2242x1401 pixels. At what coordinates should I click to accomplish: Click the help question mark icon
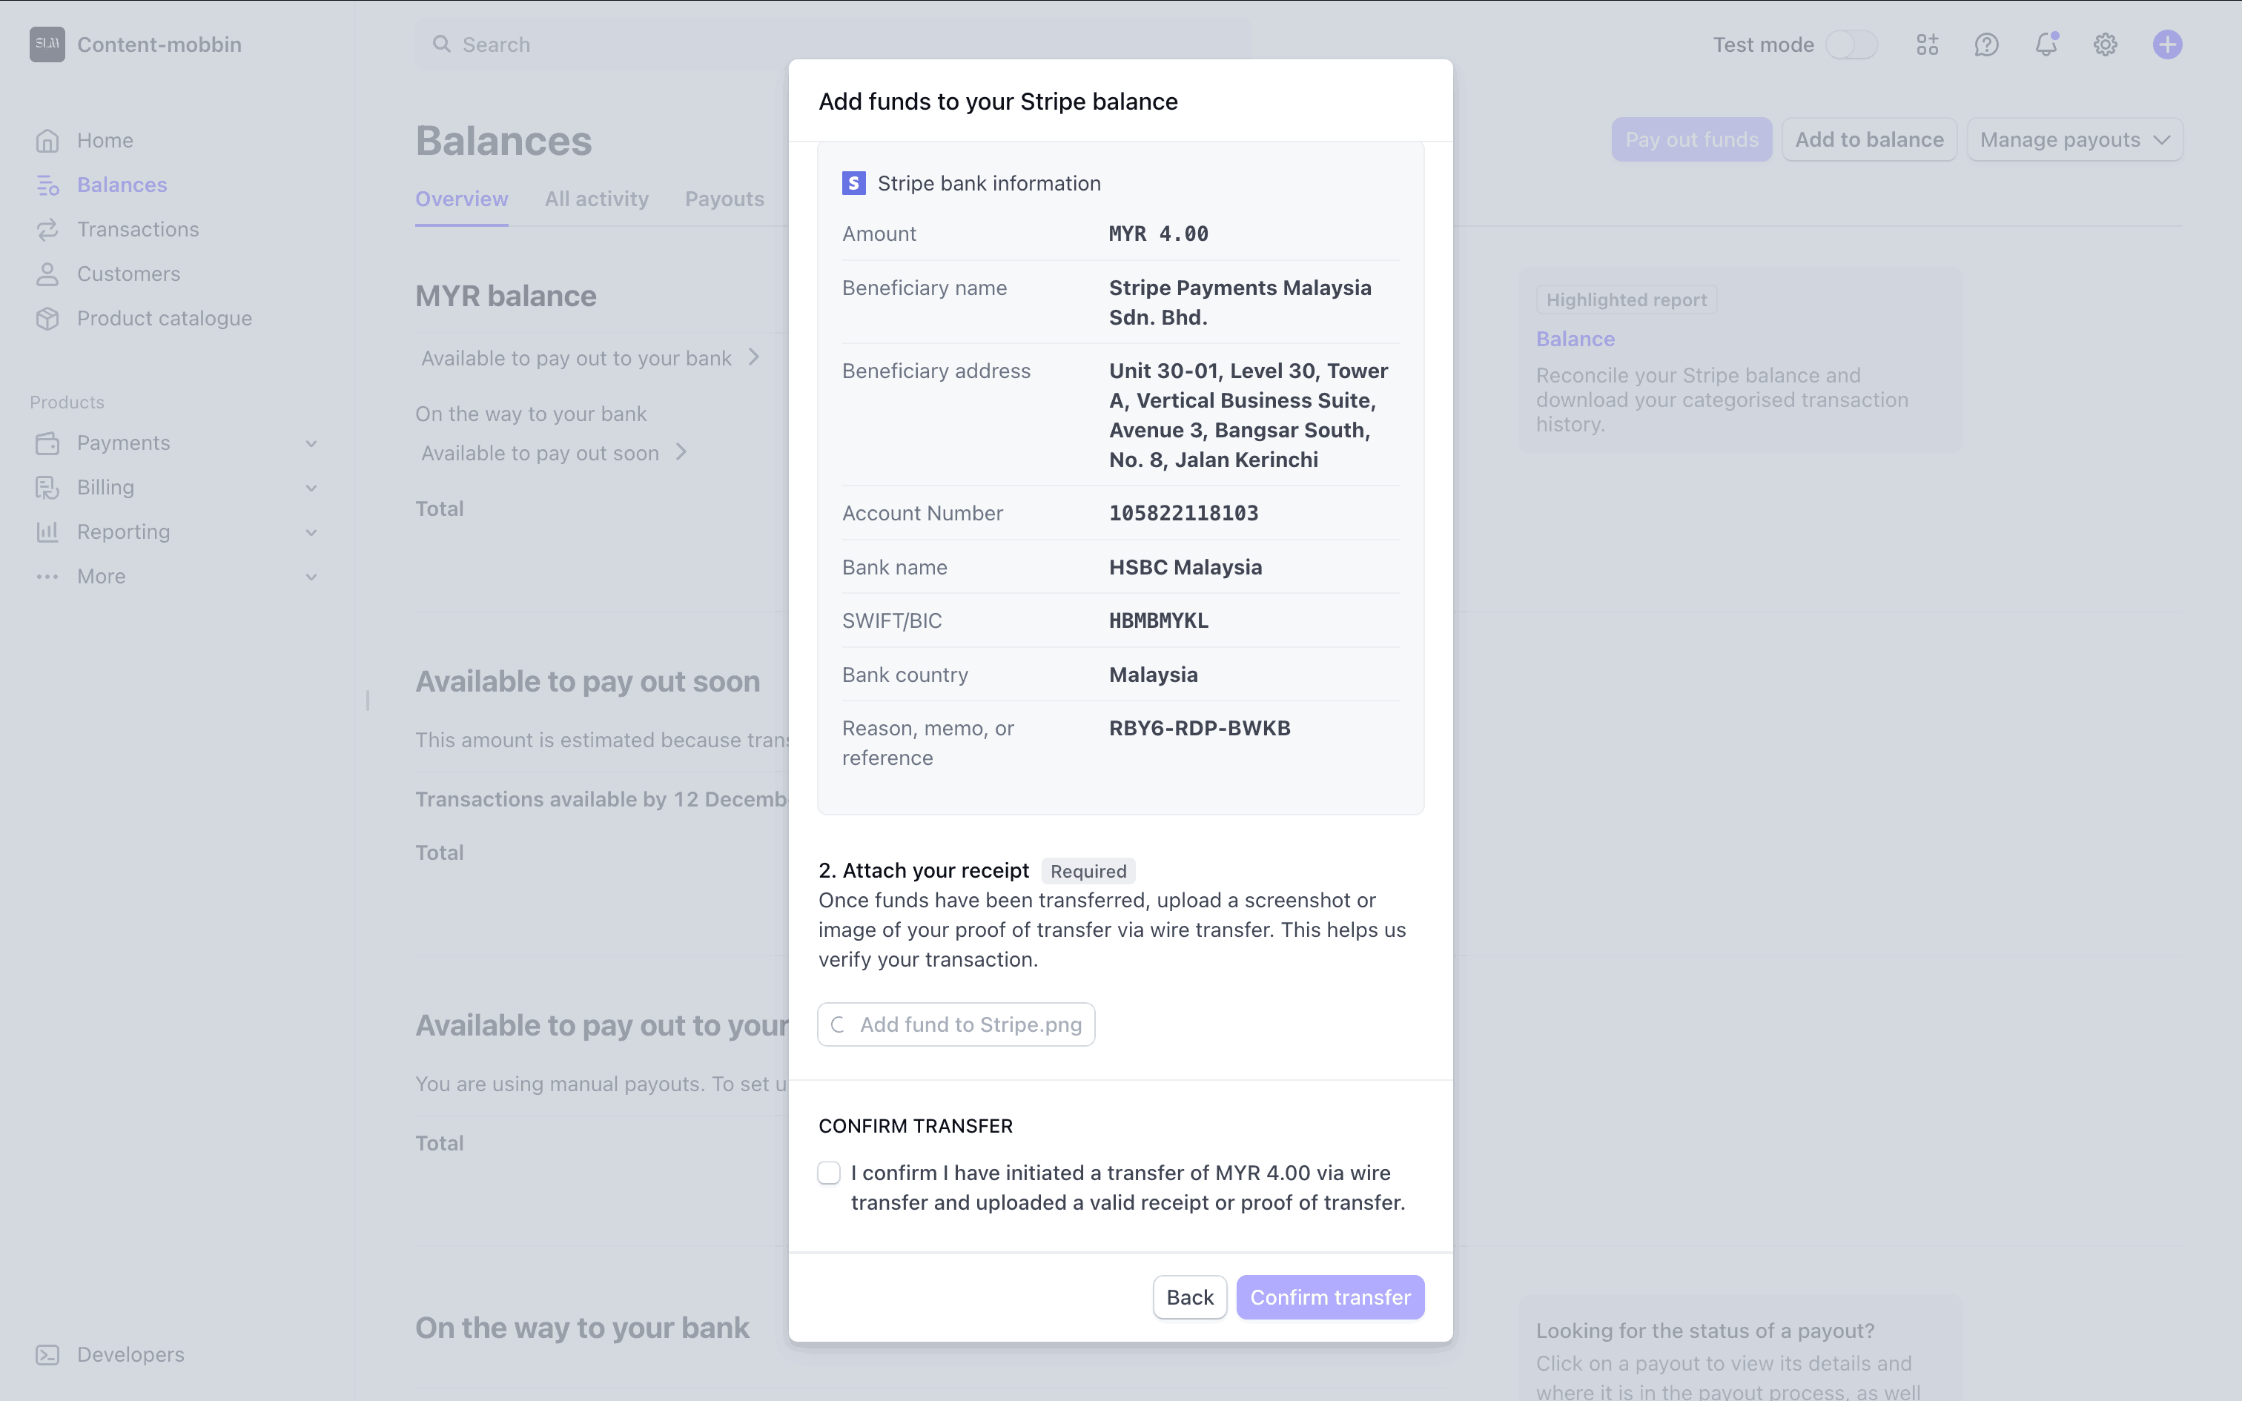(1986, 44)
